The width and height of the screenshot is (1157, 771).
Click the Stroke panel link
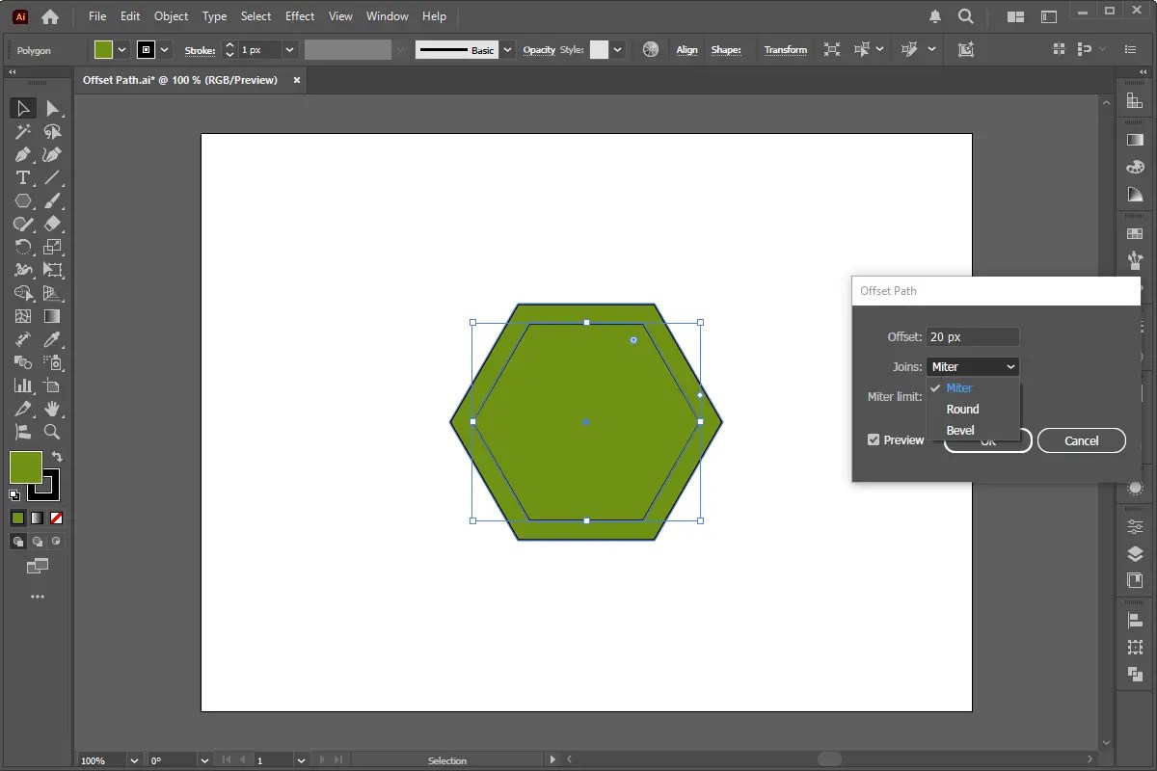click(x=200, y=50)
